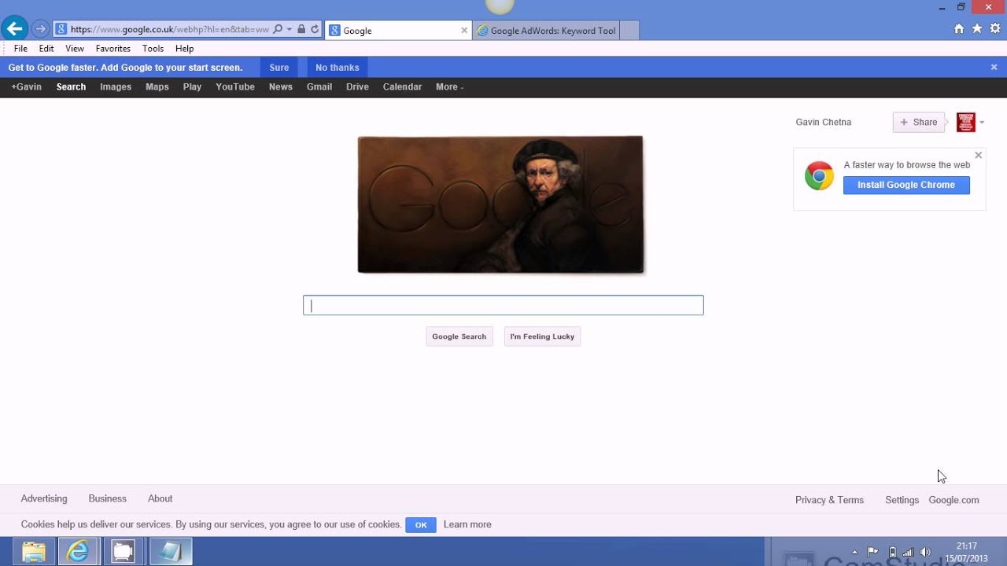Screen dimensions: 1007x566
Task: Open Play in the Google bar
Action: [192, 87]
